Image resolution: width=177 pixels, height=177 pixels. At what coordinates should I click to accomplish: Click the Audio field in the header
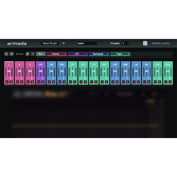(x=87, y=43)
